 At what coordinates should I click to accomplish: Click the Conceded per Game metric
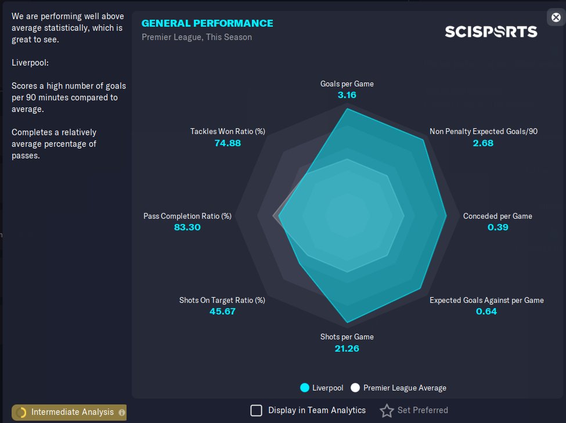497,216
